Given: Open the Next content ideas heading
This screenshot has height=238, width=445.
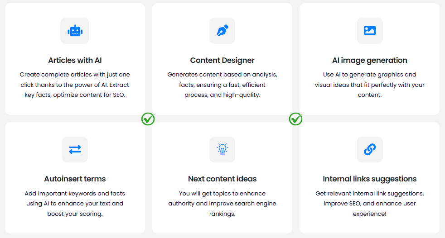Looking at the screenshot, I should pos(222,179).
